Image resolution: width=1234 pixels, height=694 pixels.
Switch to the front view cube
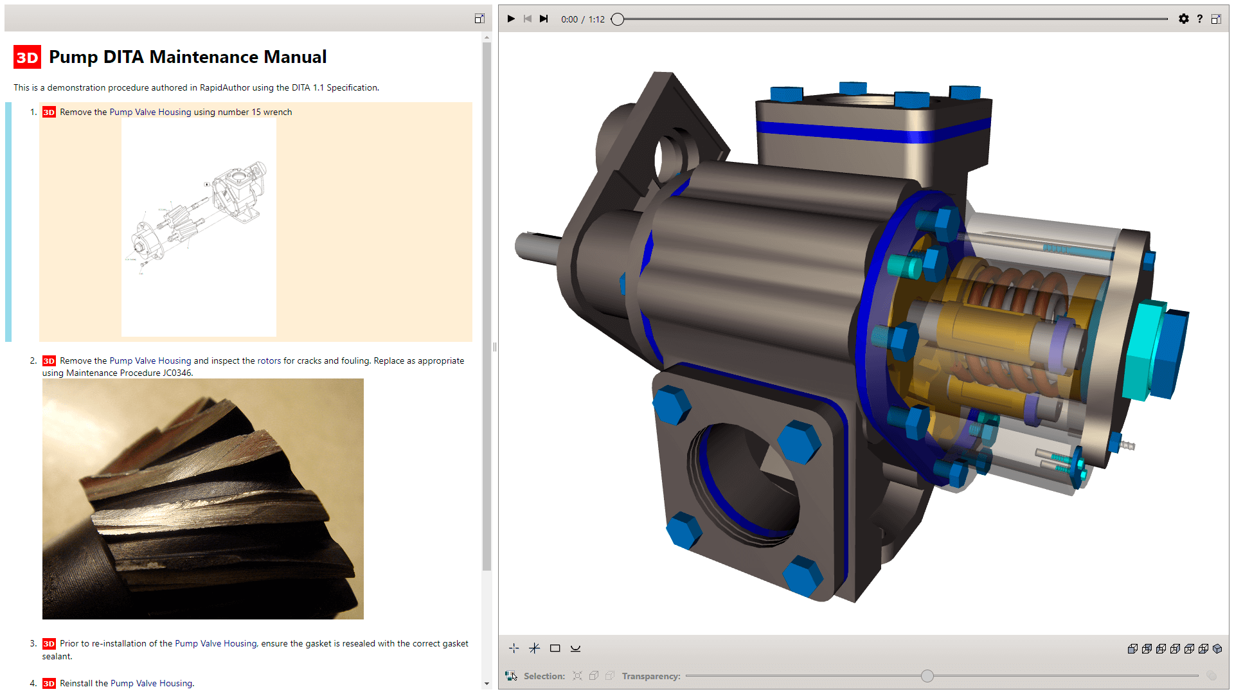click(1132, 649)
